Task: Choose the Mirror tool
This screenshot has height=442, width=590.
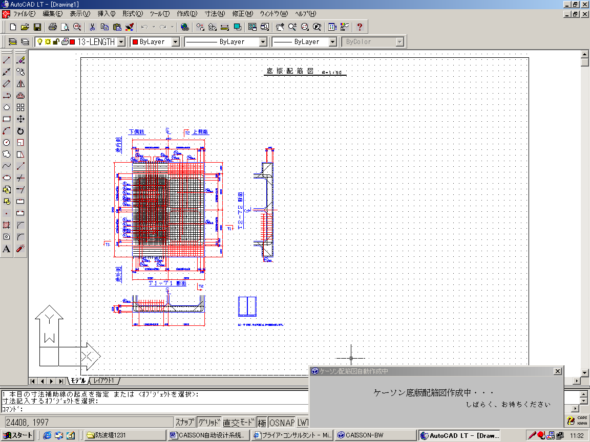Action: pyautogui.click(x=20, y=84)
